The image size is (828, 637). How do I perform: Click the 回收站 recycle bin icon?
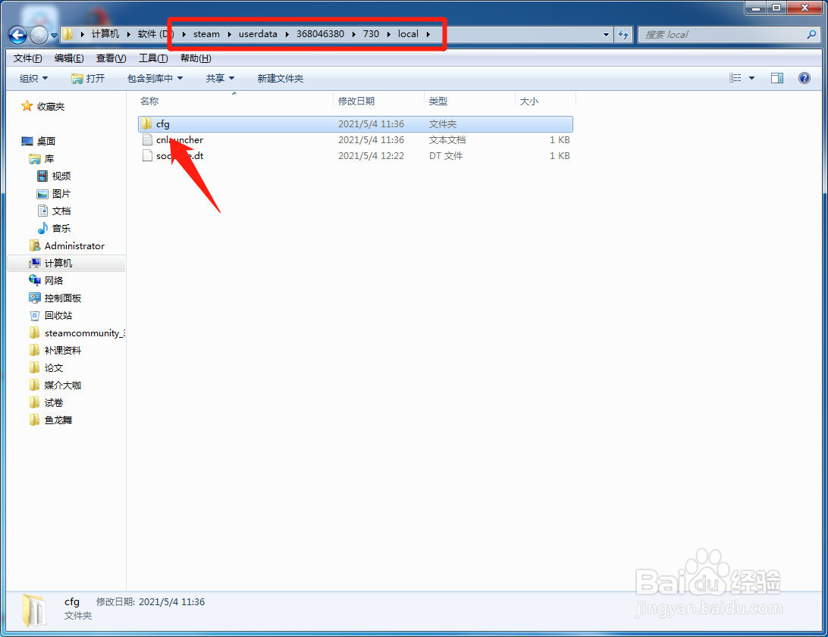35,315
